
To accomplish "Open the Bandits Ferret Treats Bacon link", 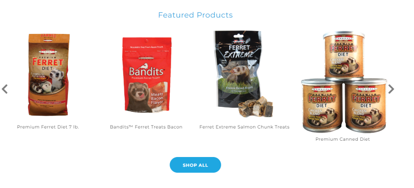I will (x=146, y=127).
